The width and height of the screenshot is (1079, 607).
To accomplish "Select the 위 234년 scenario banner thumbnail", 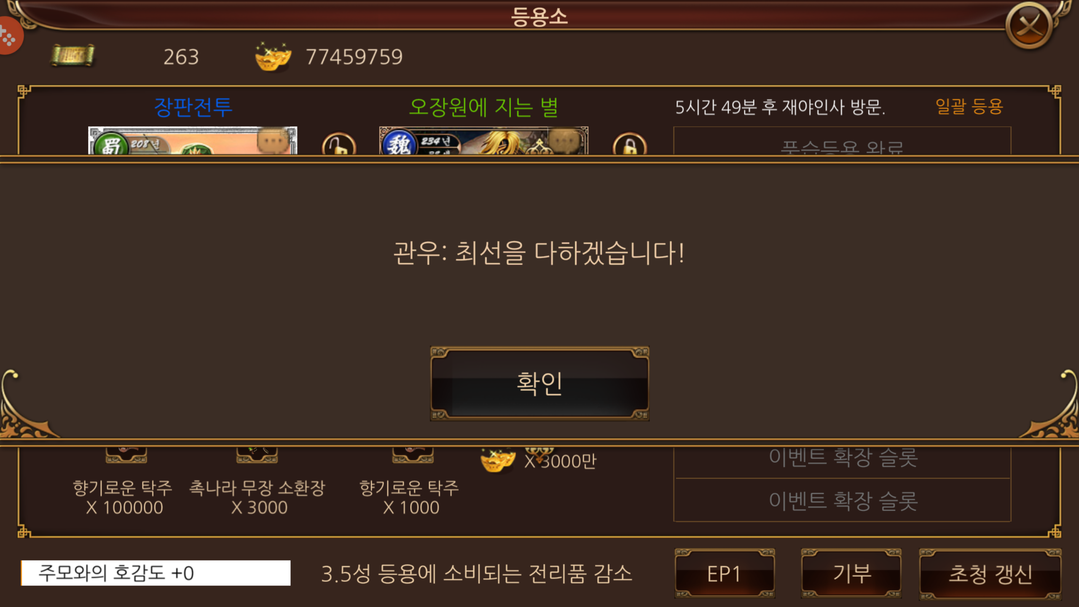I will 483,140.
